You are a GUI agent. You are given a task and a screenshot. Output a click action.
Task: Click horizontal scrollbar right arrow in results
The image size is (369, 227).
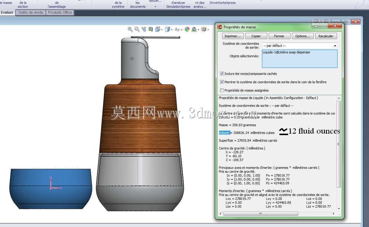coord(333,214)
